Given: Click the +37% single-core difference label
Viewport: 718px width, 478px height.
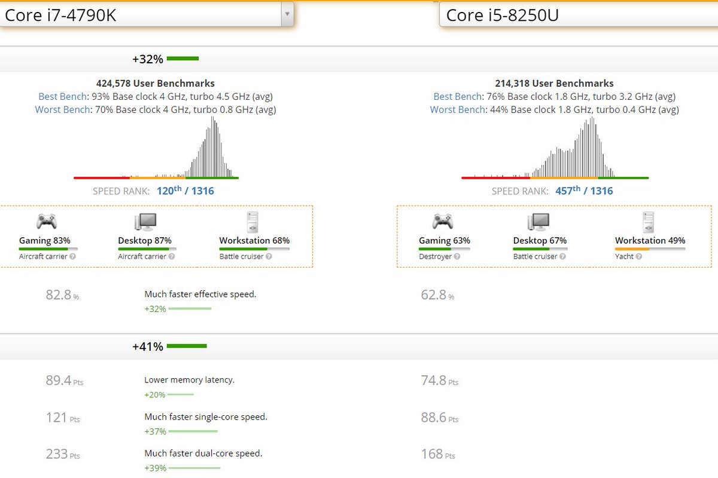Looking at the screenshot, I should point(155,431).
